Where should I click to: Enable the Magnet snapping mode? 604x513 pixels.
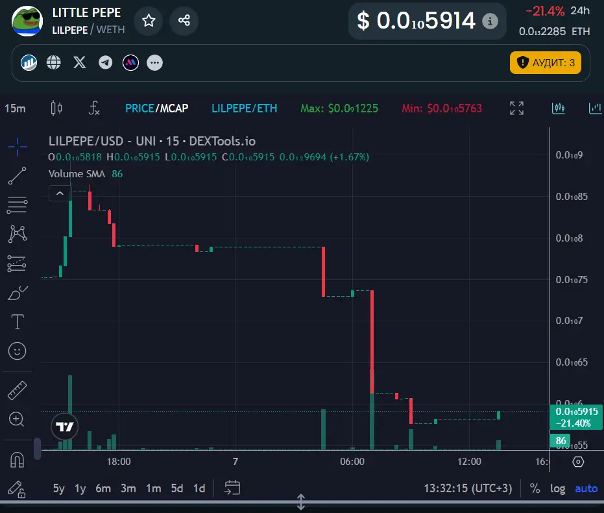click(x=18, y=460)
